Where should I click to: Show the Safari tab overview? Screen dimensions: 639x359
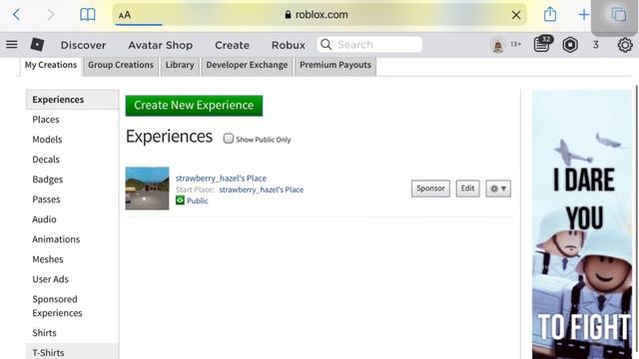(x=618, y=15)
